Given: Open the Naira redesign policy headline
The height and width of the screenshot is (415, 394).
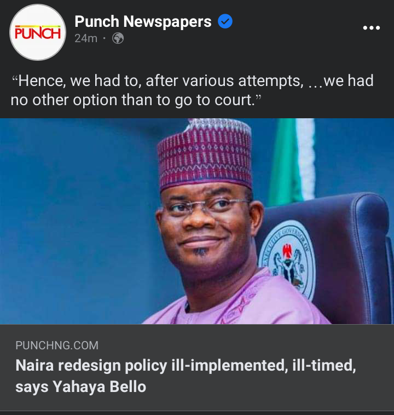Looking at the screenshot, I should (x=186, y=376).
